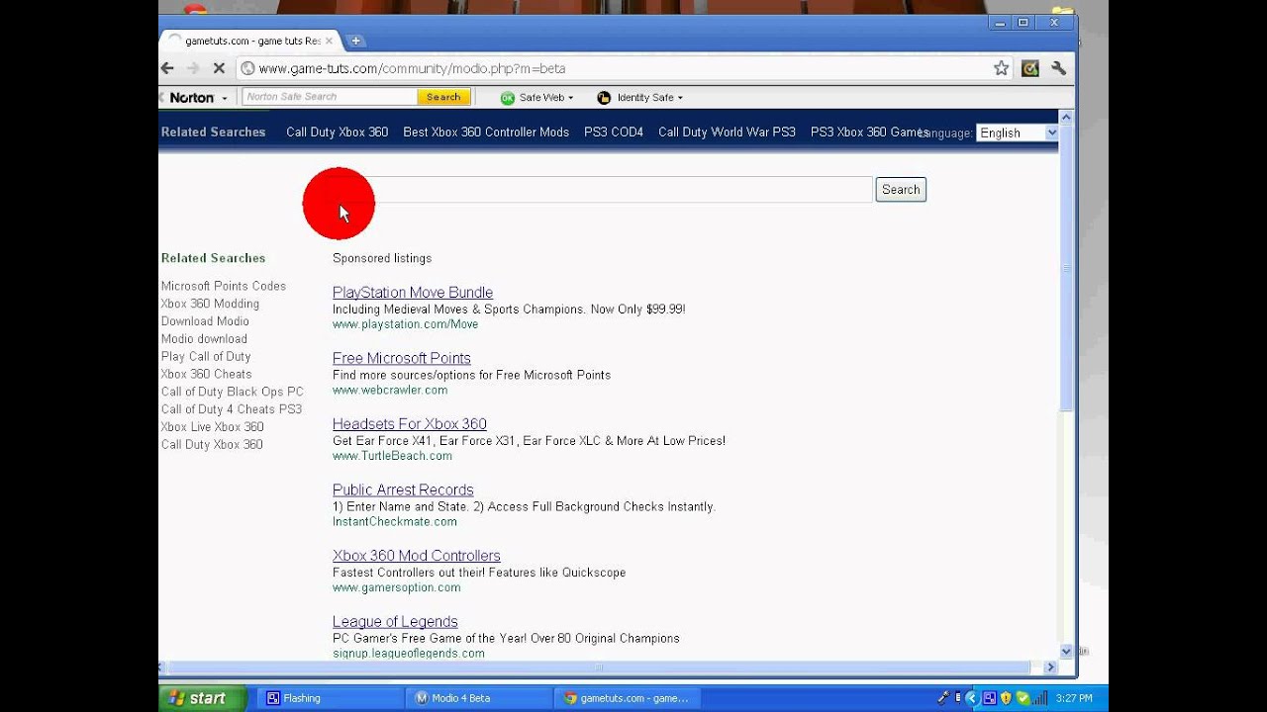The height and width of the screenshot is (712, 1267).
Task: Click the address bar URL
Action: 412,68
